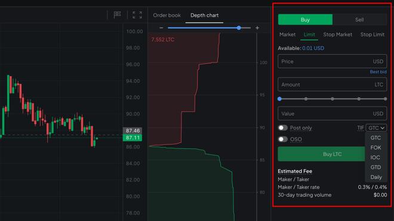Select Daily from the TIF list
Screen dimensions: 394x221
[375, 177]
